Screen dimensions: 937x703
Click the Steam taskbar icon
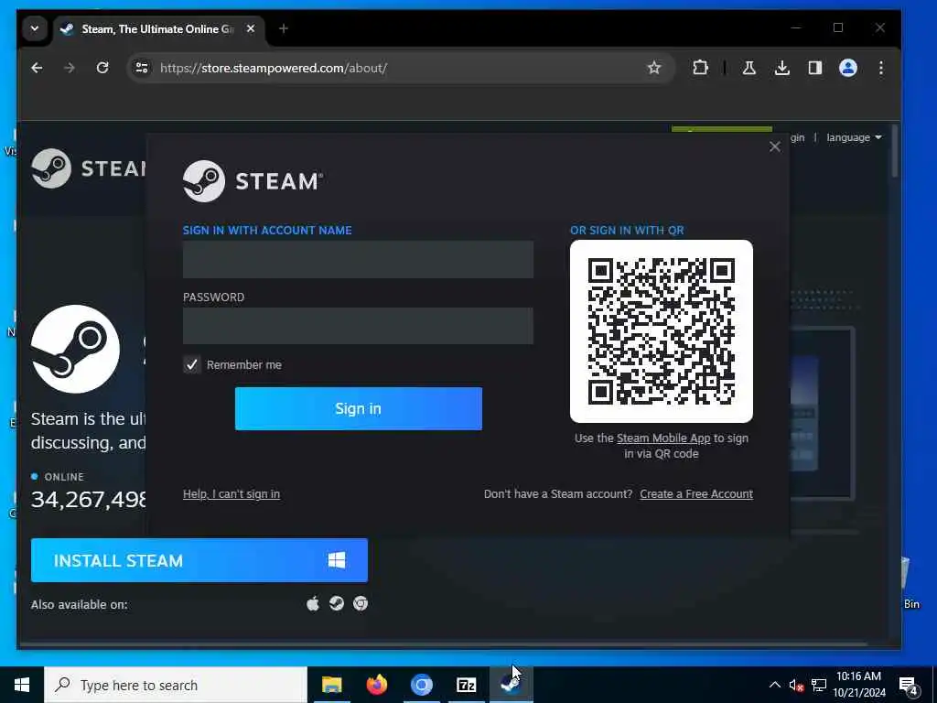(x=511, y=685)
